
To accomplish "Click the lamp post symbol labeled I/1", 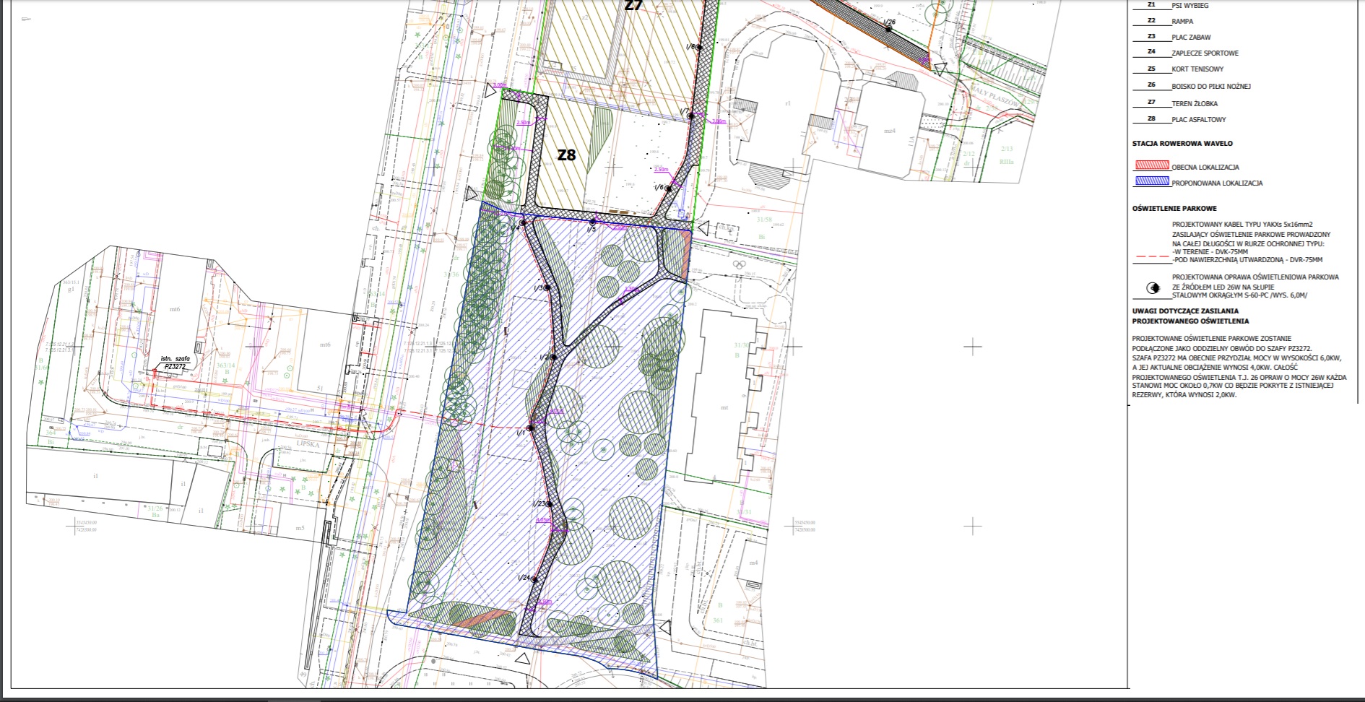I will (529, 428).
